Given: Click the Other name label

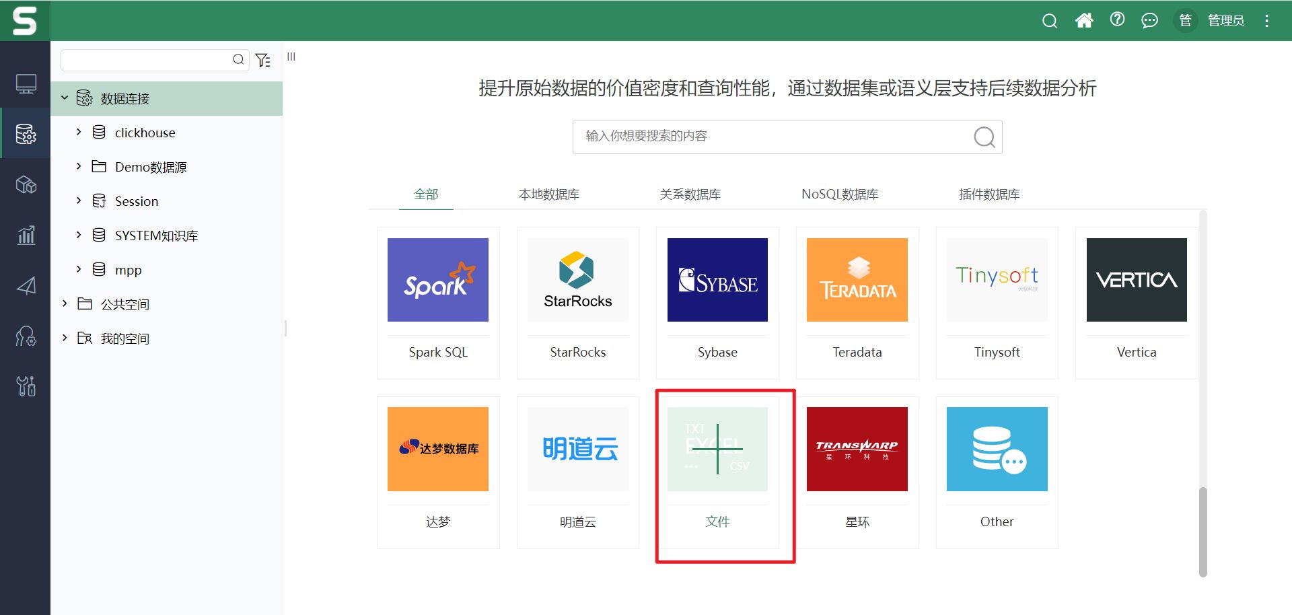Looking at the screenshot, I should 997,521.
